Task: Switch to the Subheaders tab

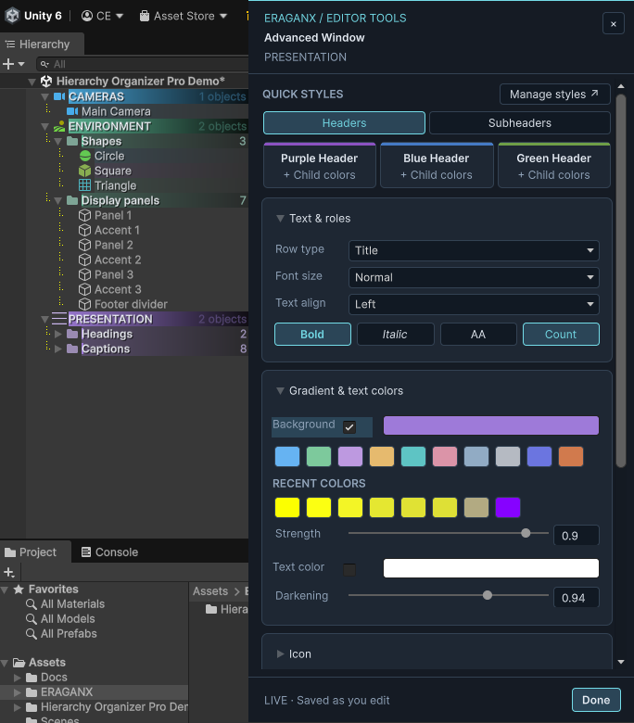Action: 520,123
